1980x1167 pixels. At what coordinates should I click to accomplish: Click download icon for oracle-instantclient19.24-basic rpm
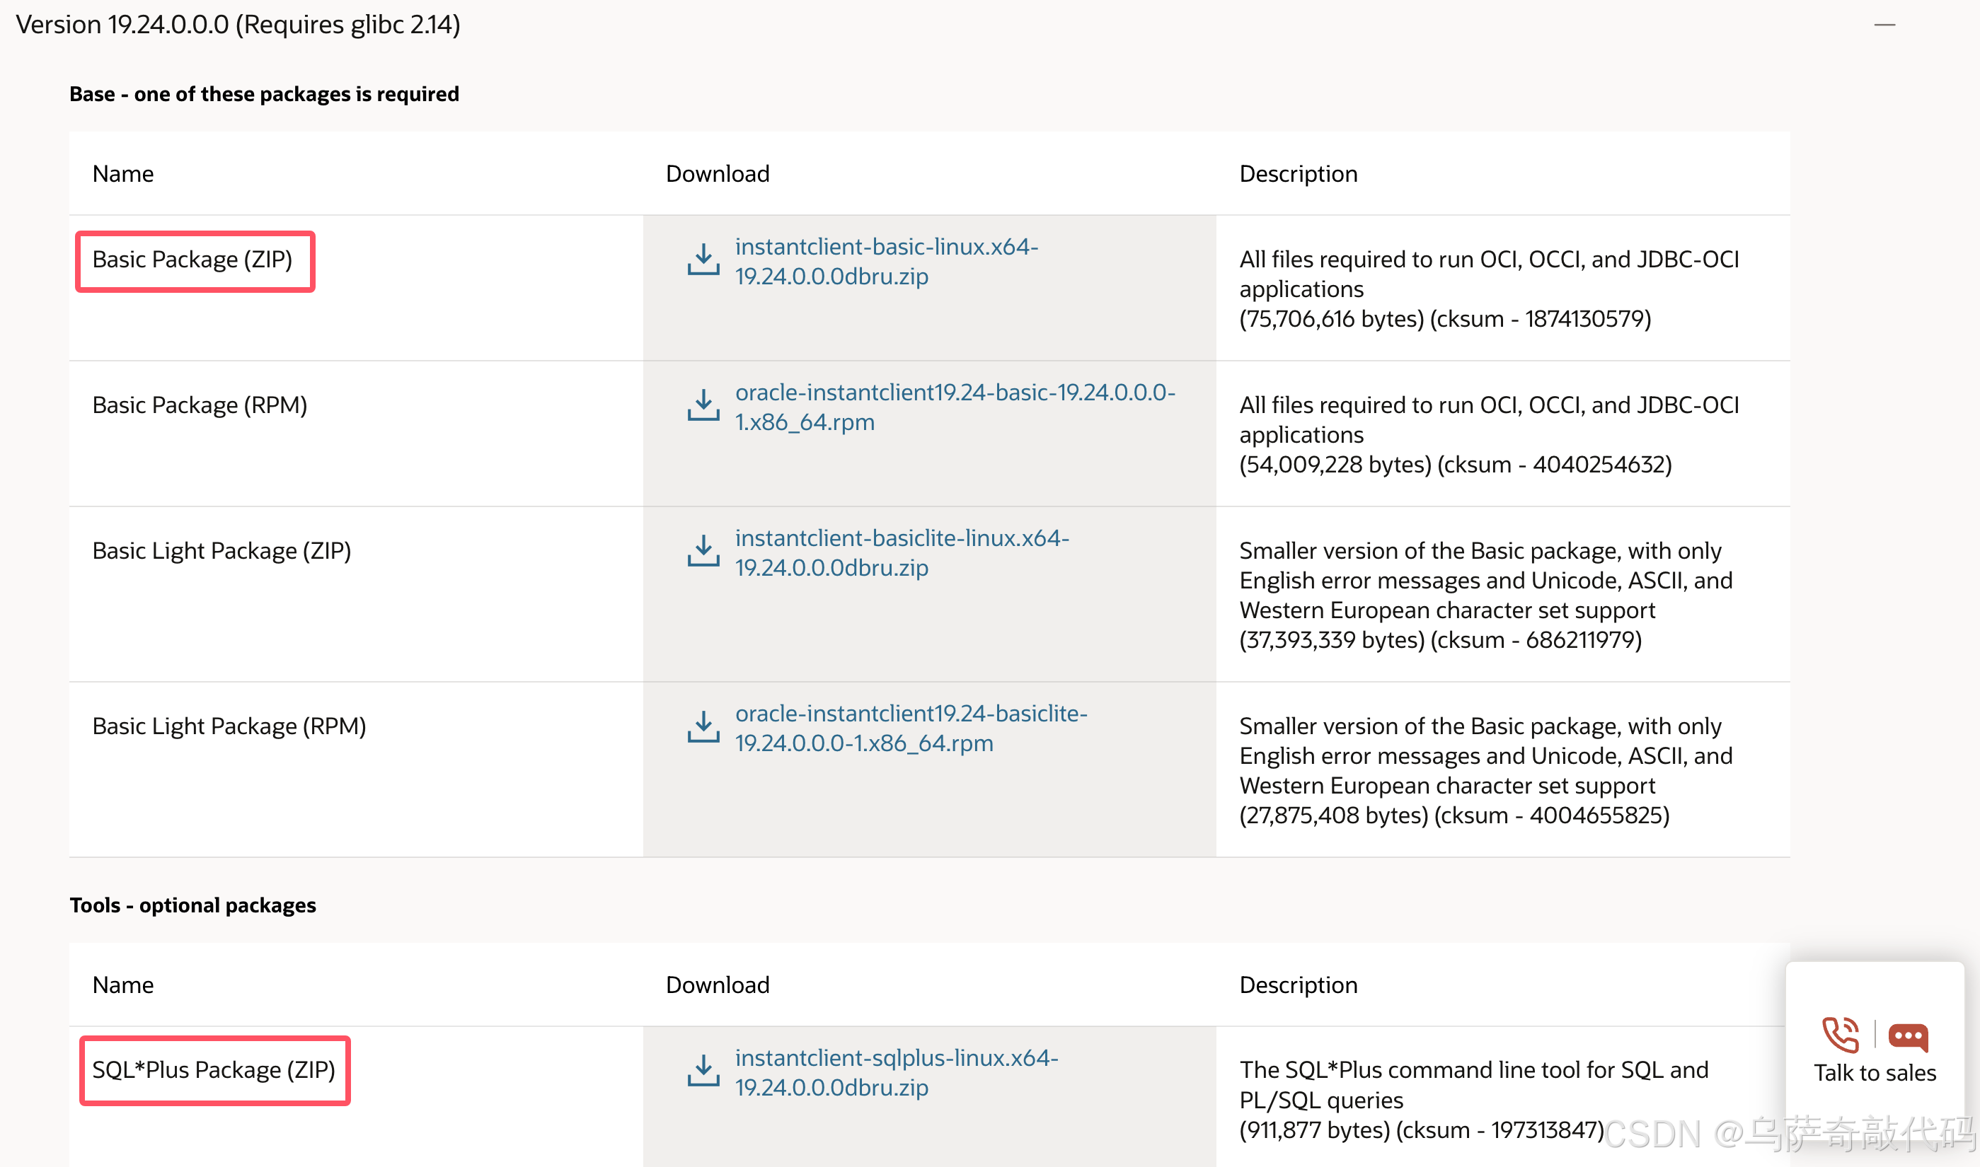click(703, 405)
